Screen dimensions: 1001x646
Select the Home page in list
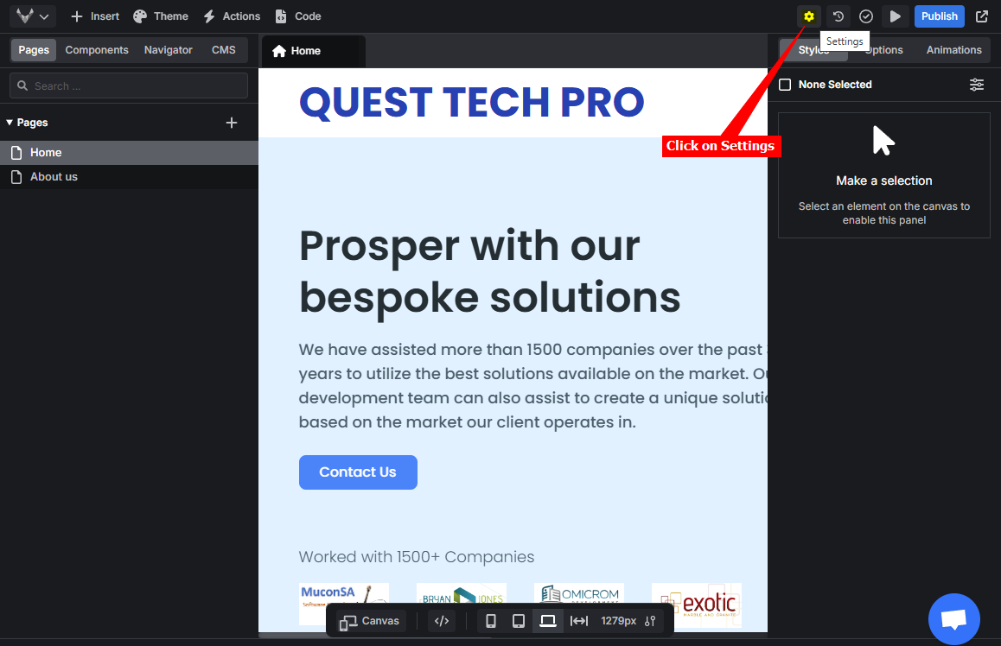(x=129, y=152)
